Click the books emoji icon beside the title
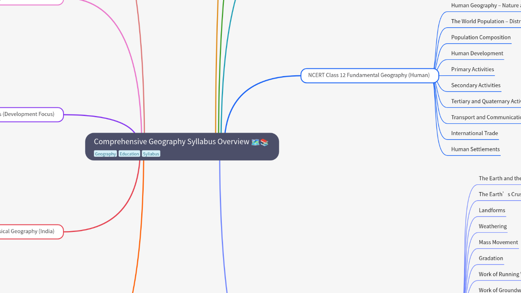This screenshot has height=293, width=521. click(264, 142)
